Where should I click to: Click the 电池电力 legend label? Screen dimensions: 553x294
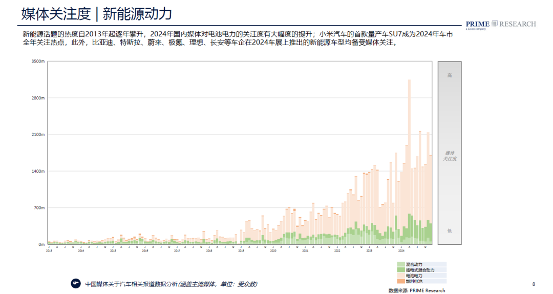(414, 276)
